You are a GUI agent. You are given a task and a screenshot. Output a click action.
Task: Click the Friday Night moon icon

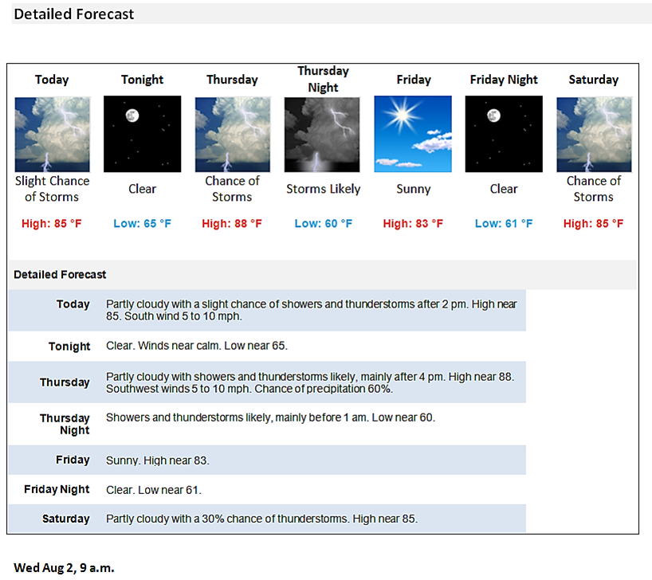click(x=504, y=134)
